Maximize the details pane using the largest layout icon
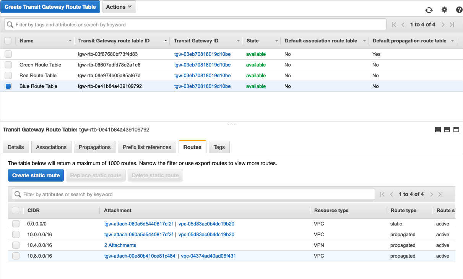463x279 pixels. coord(456,130)
